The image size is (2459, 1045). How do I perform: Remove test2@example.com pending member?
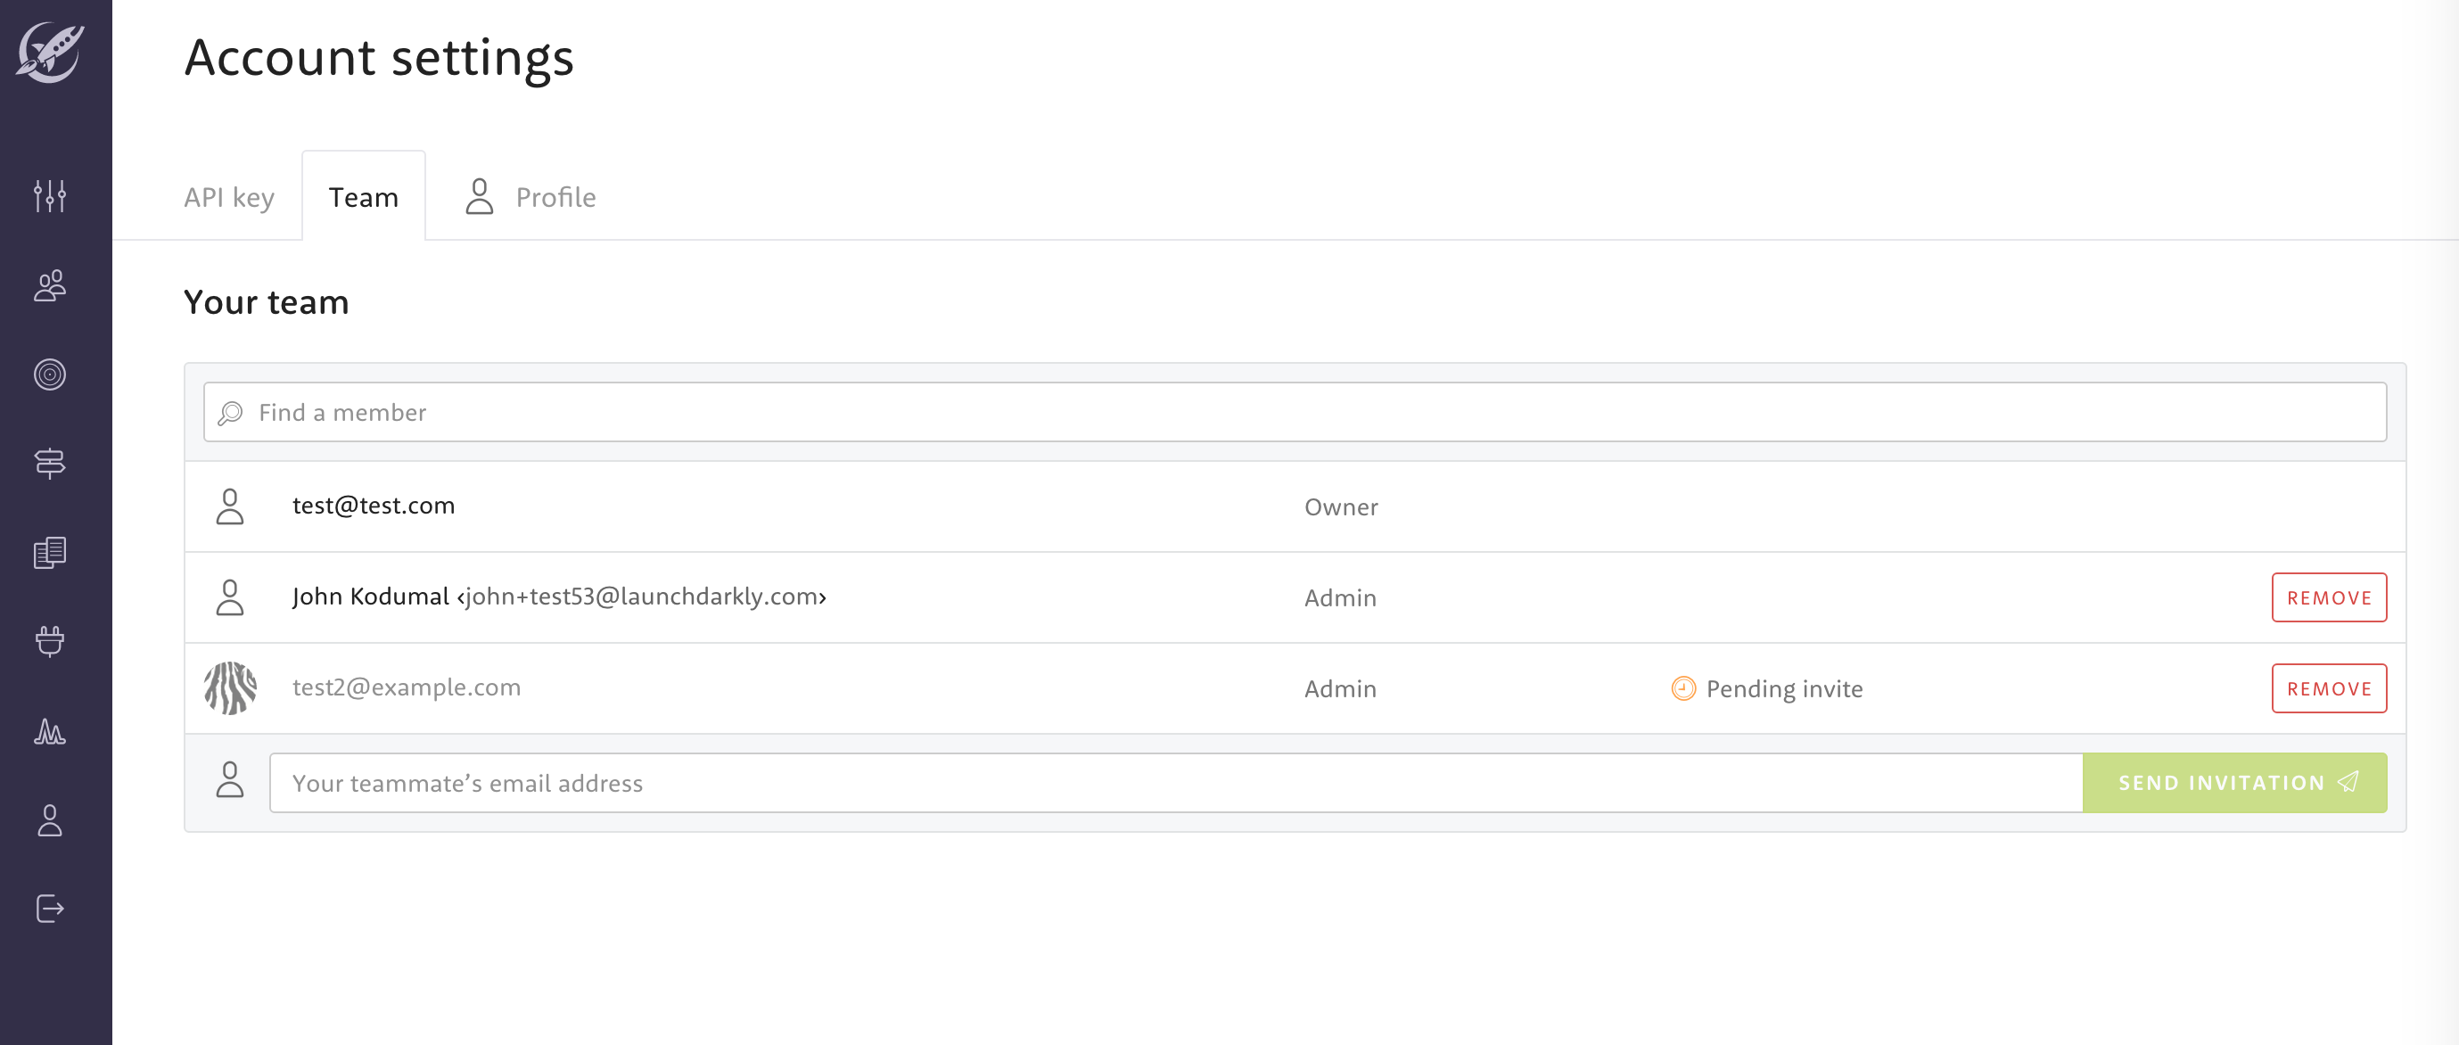(x=2328, y=688)
